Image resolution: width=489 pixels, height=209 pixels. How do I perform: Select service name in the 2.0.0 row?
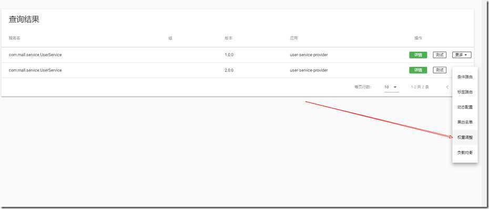(x=35, y=70)
